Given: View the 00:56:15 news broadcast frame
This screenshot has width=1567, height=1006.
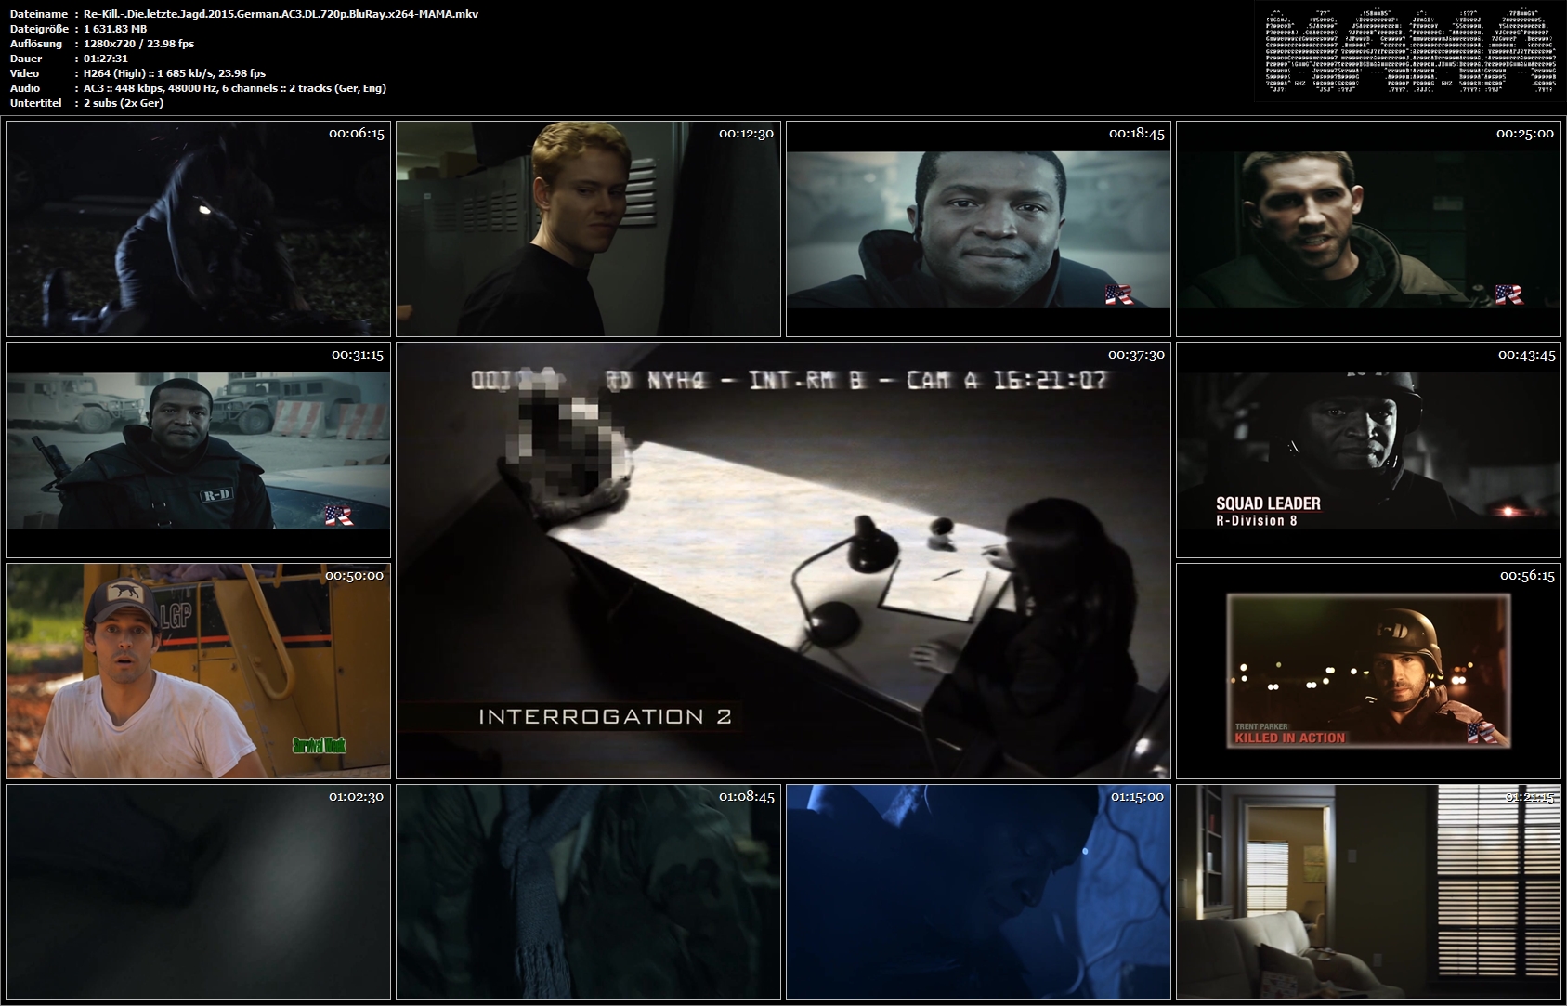Looking at the screenshot, I should point(1368,671).
